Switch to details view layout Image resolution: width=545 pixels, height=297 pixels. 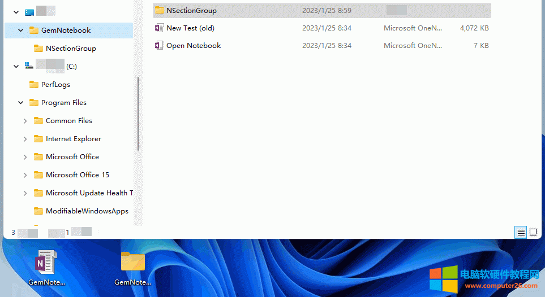tap(521, 232)
